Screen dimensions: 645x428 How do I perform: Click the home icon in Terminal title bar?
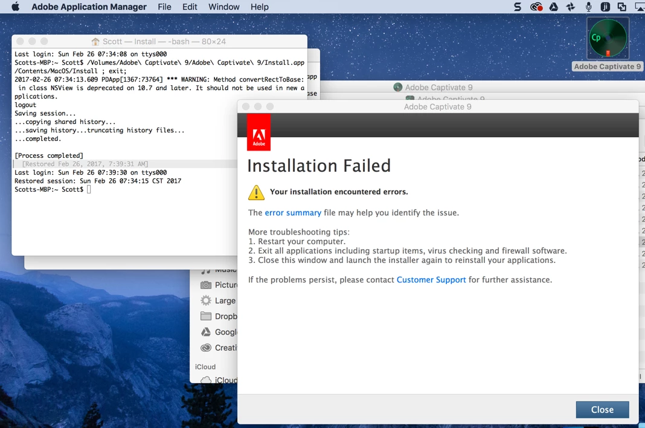click(95, 42)
